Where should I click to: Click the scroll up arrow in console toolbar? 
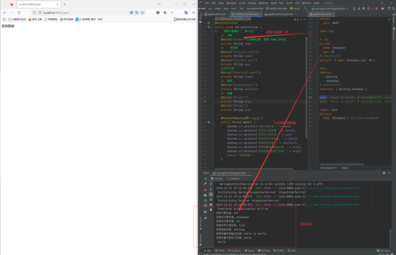[211, 184]
